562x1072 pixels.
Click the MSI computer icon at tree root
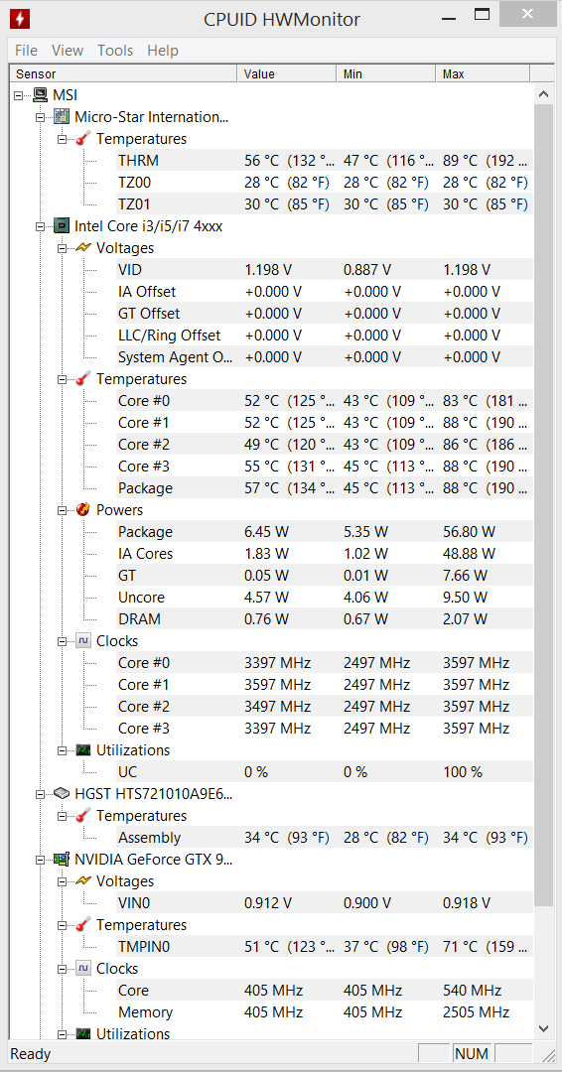tap(41, 95)
